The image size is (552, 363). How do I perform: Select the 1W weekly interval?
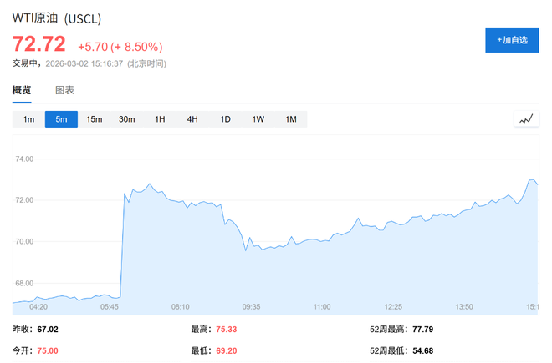258,119
